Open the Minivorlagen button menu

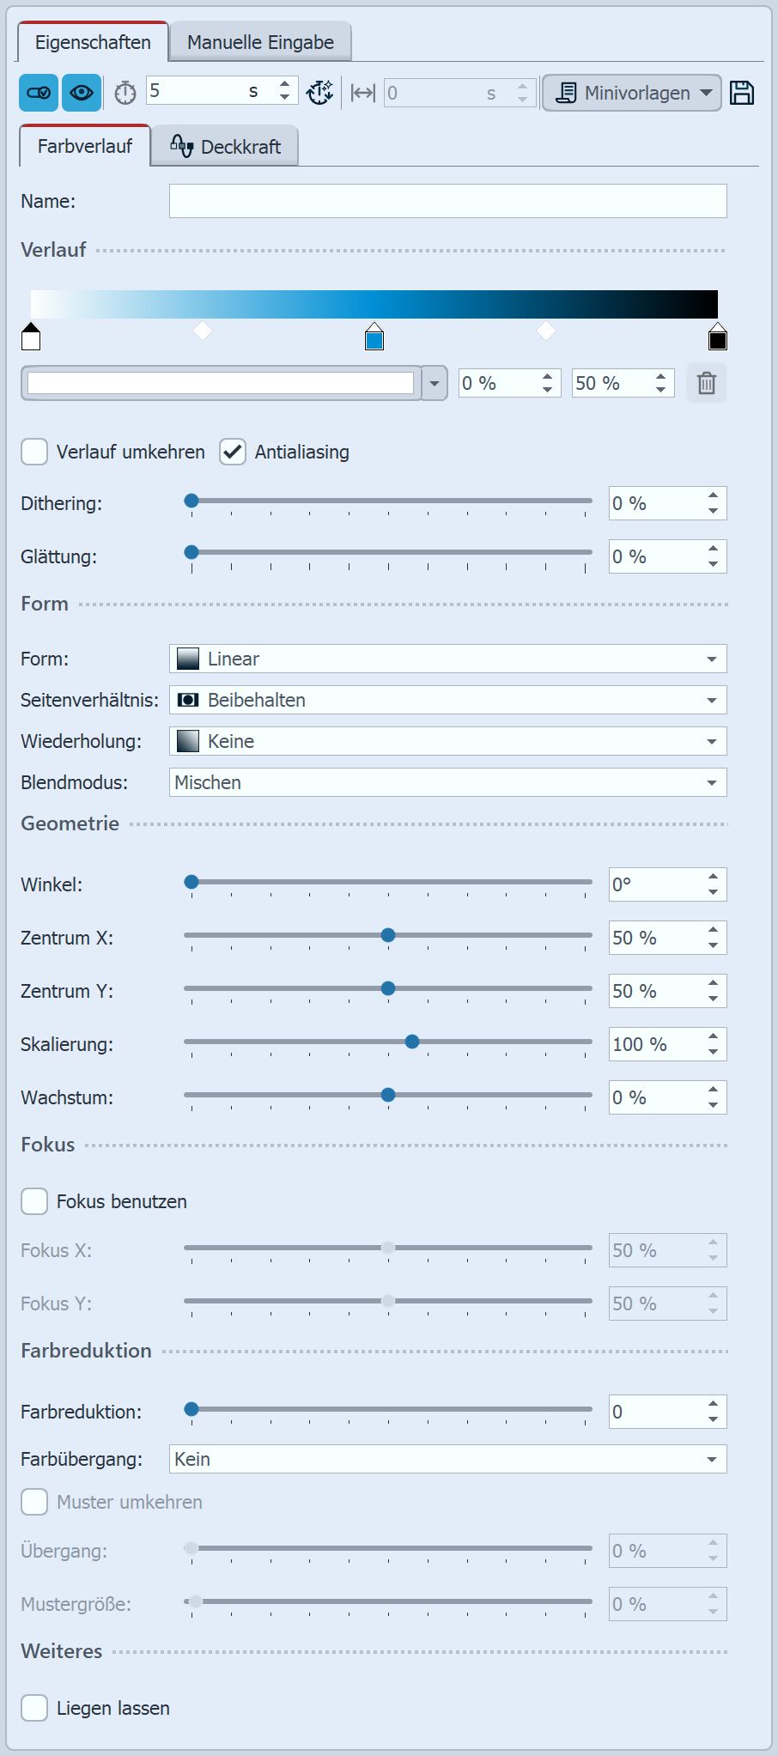[x=631, y=93]
